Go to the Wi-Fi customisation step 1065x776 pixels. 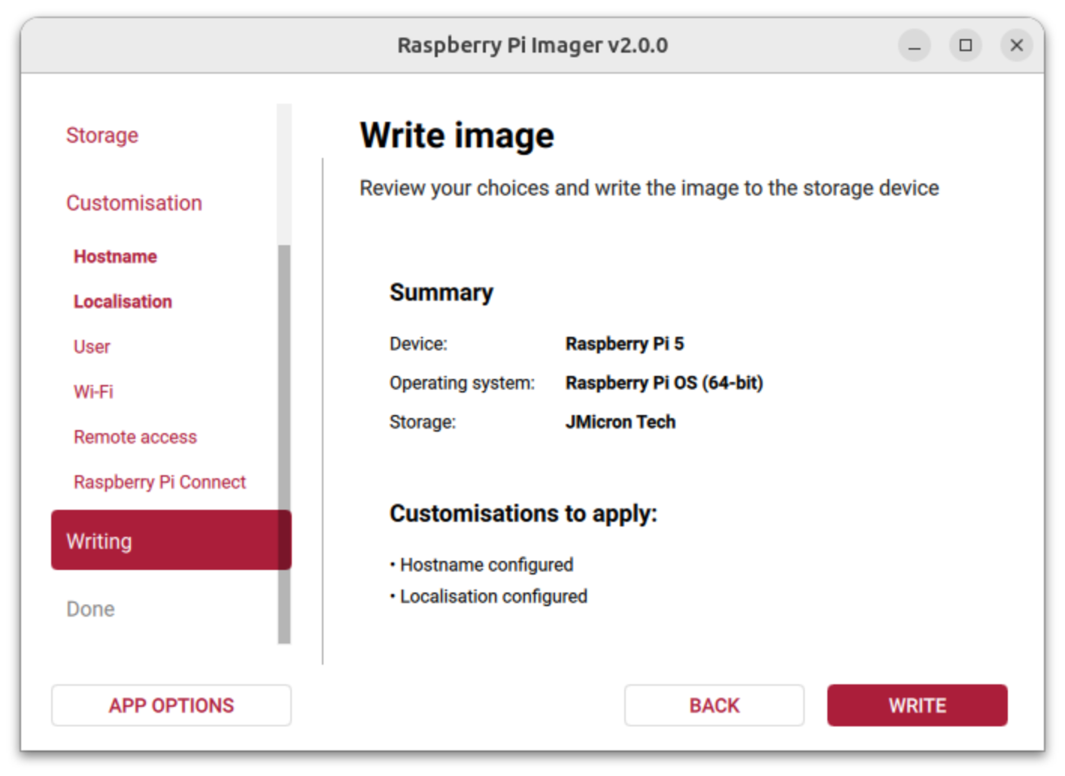(93, 392)
